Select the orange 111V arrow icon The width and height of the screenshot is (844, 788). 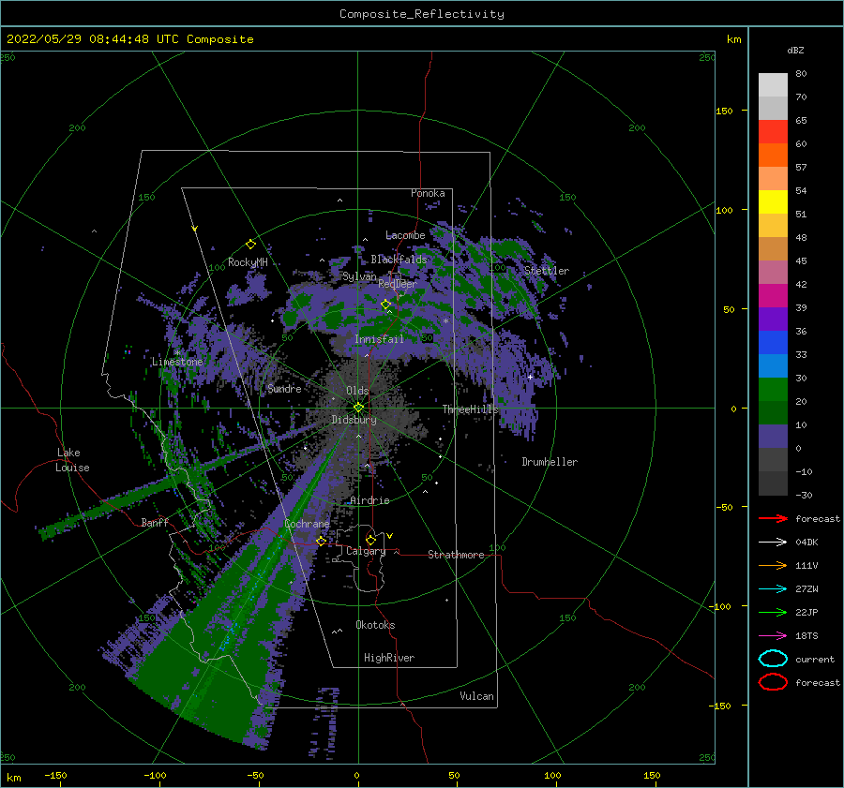pos(773,565)
